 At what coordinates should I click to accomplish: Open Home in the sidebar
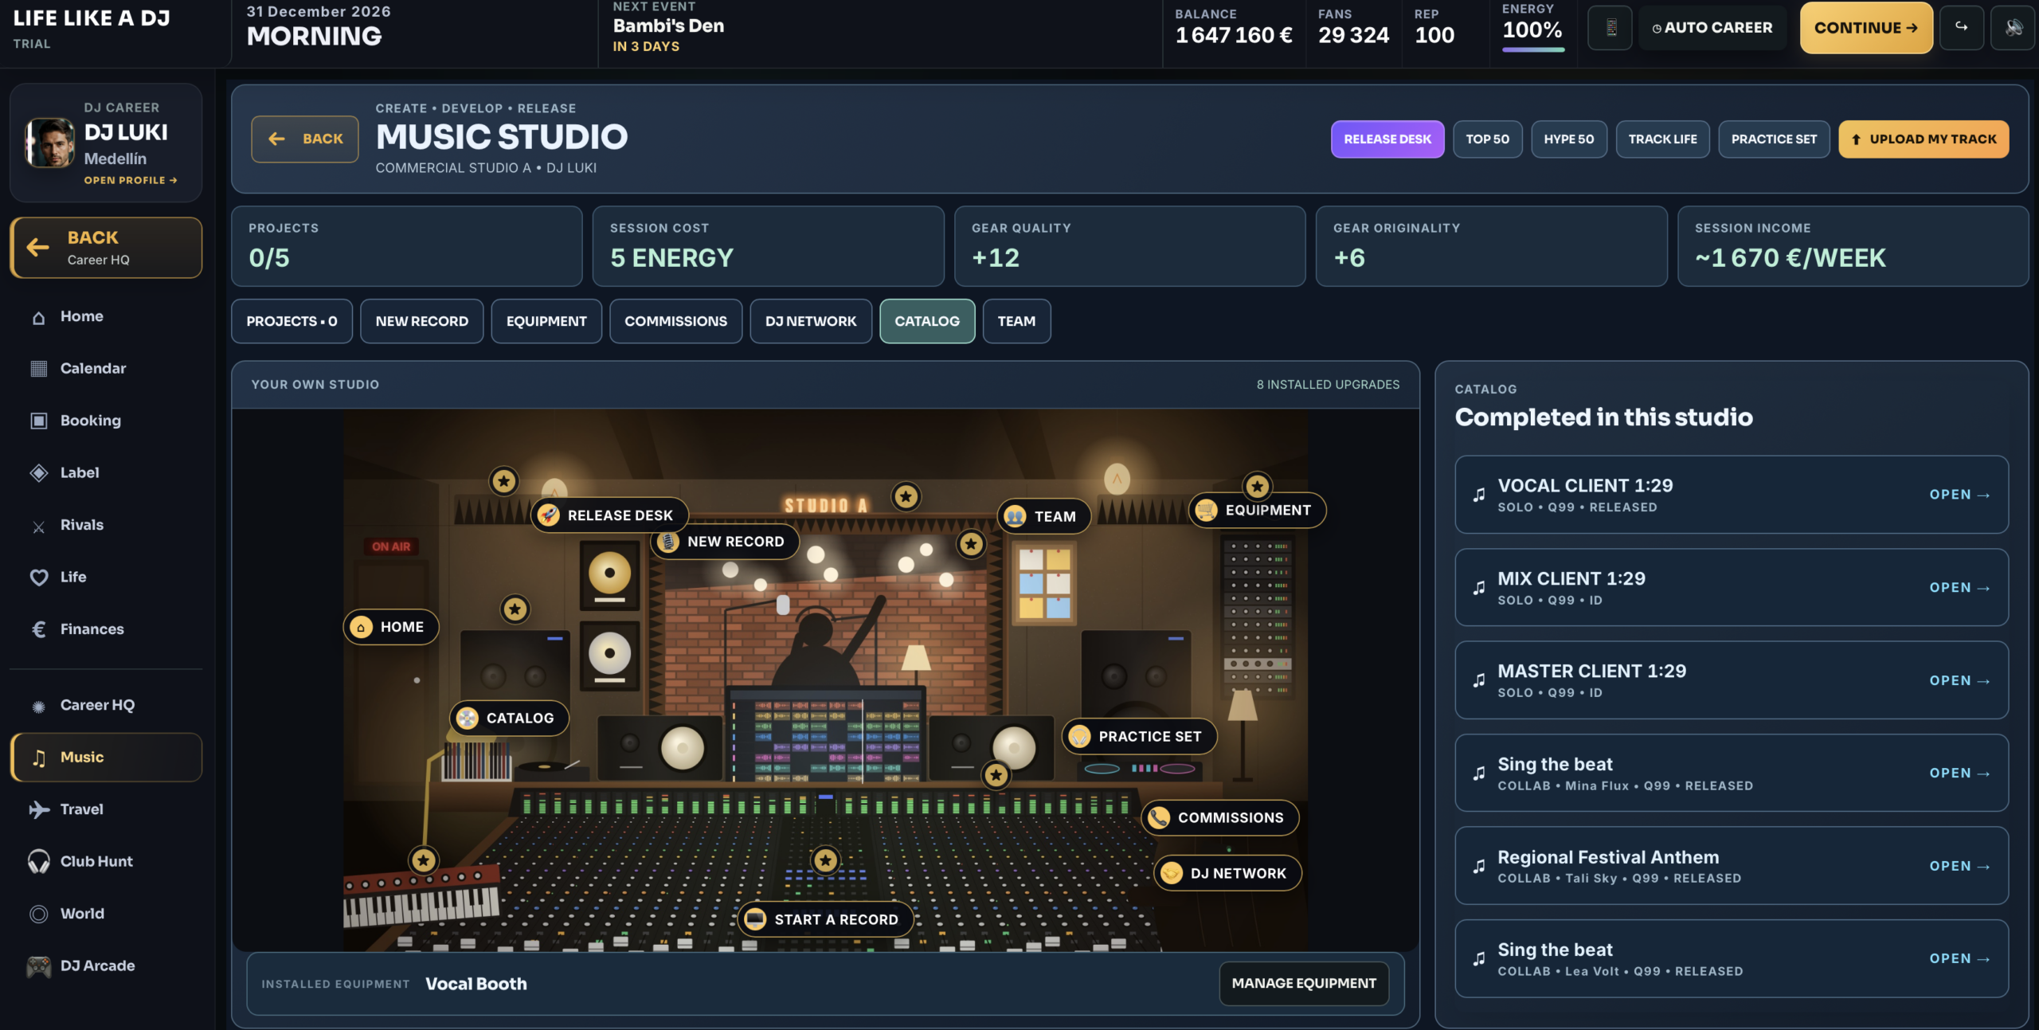click(x=106, y=316)
